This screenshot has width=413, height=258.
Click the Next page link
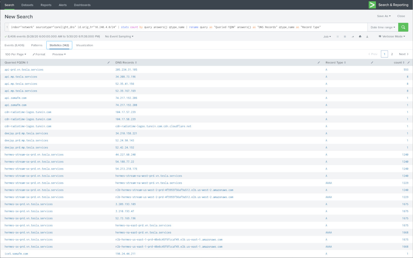pos(404,54)
